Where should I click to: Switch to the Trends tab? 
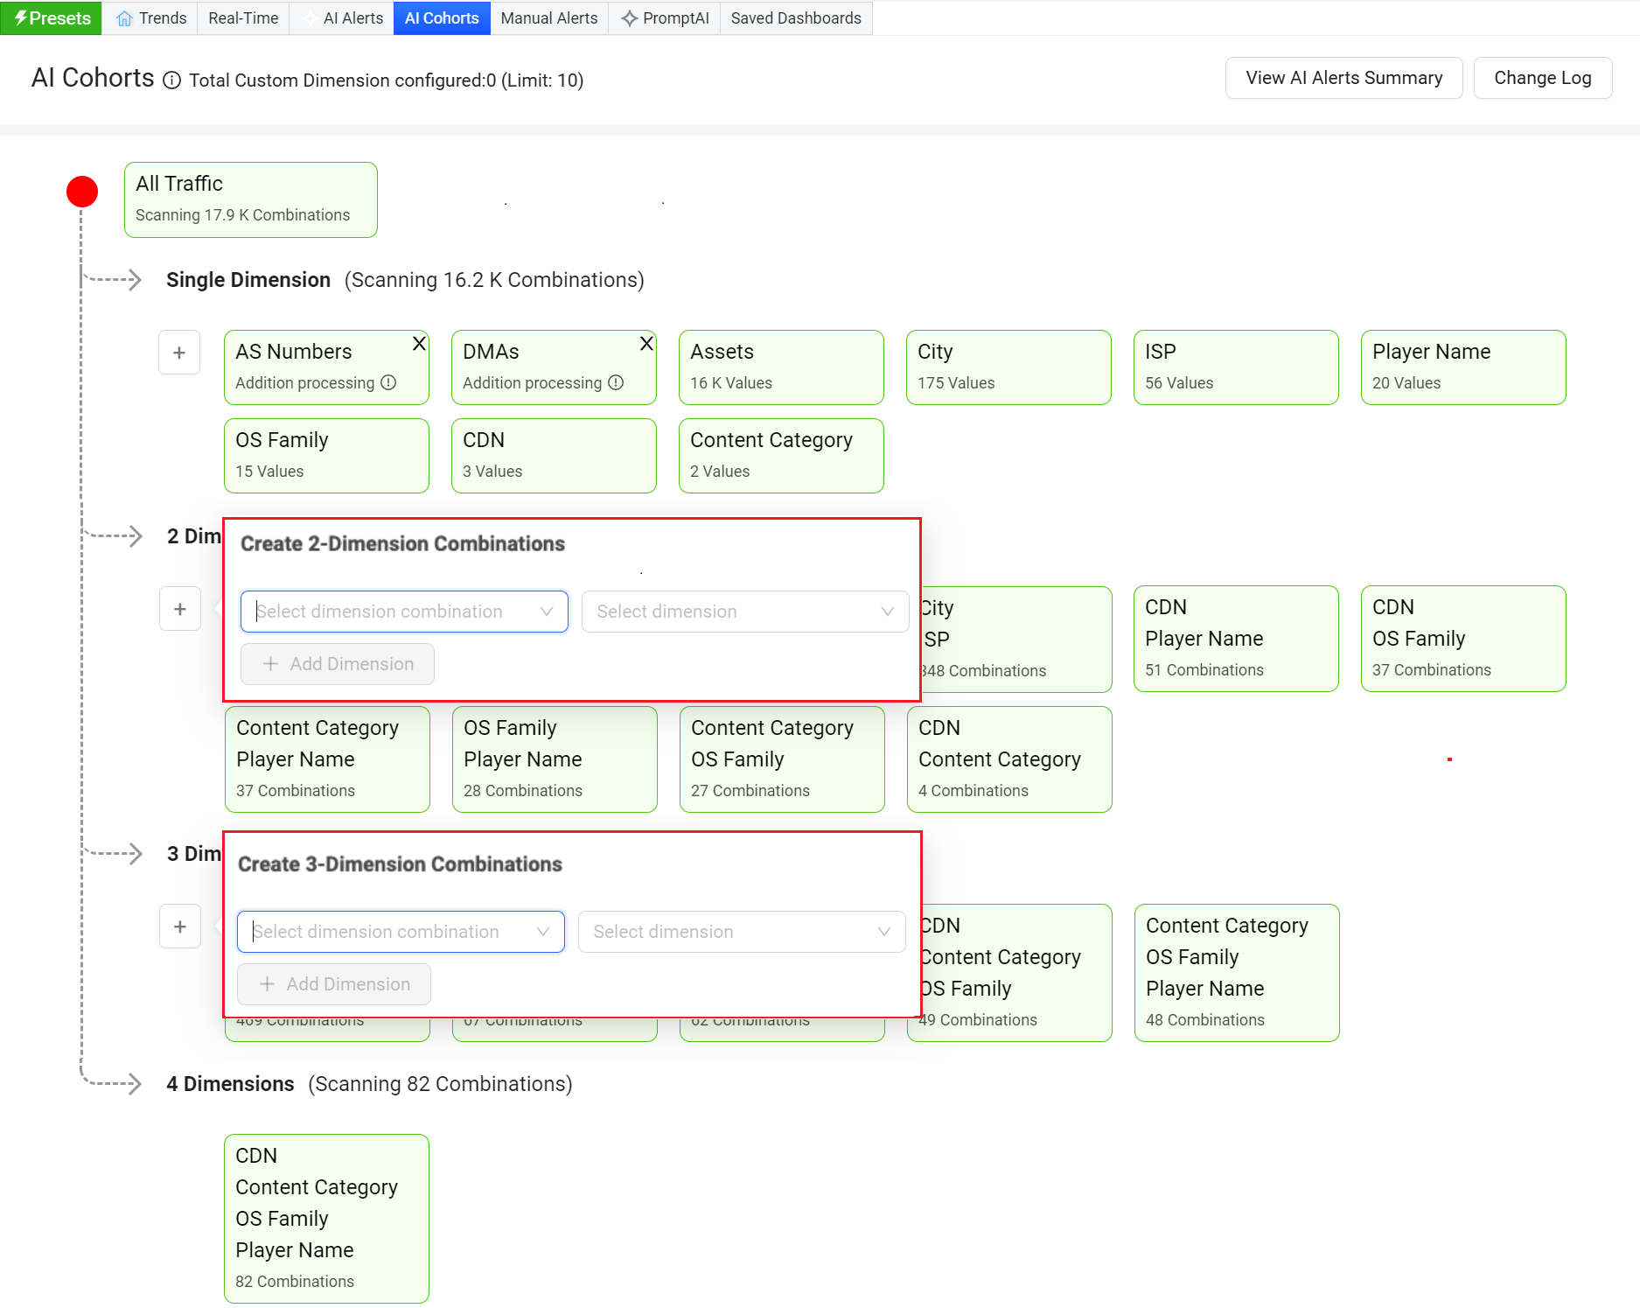[x=151, y=18]
